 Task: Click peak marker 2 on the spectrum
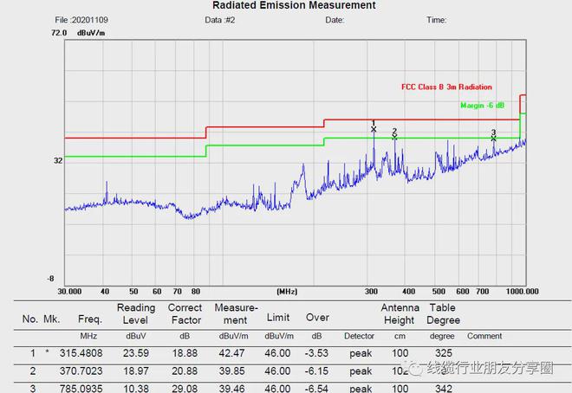[x=394, y=136]
